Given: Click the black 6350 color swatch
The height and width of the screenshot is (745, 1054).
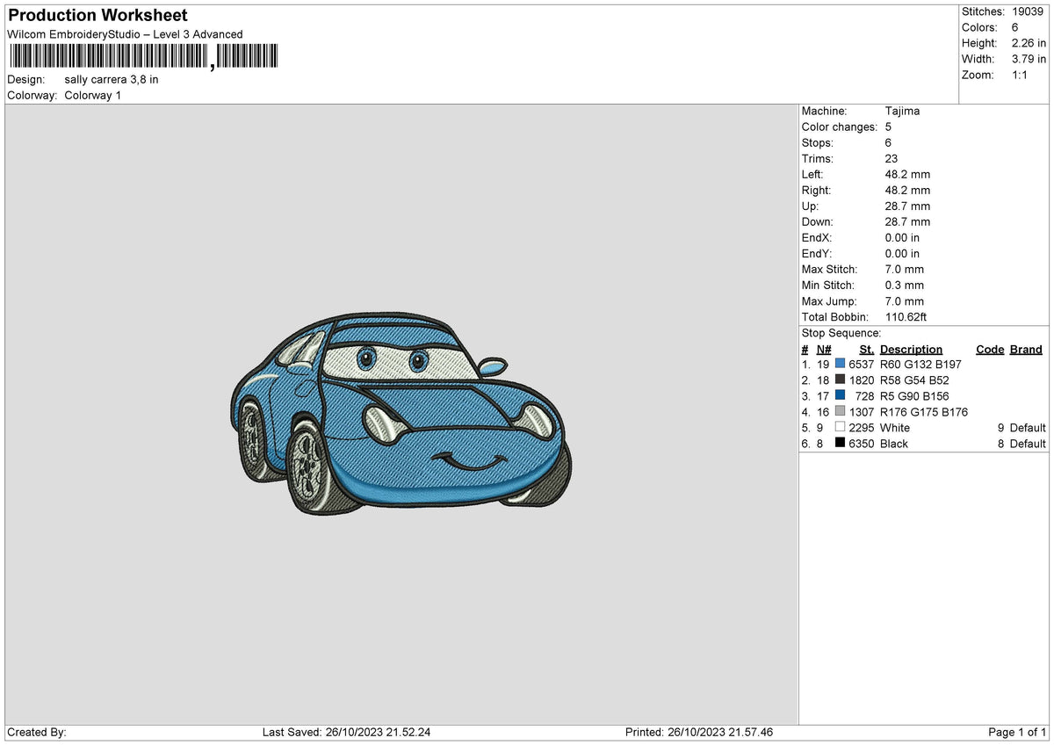Looking at the screenshot, I should pyautogui.click(x=841, y=444).
